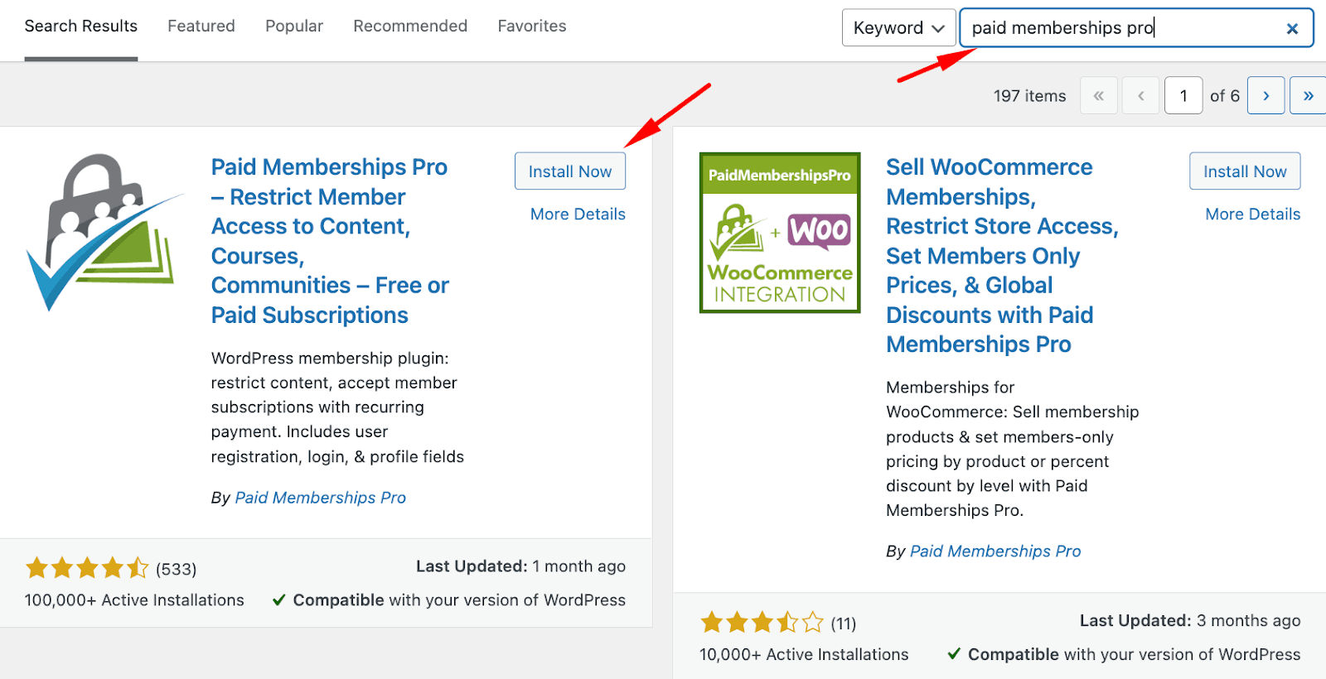The width and height of the screenshot is (1326, 679).
Task: Install Now the Paid Memberships Pro plugin
Action: tap(570, 171)
